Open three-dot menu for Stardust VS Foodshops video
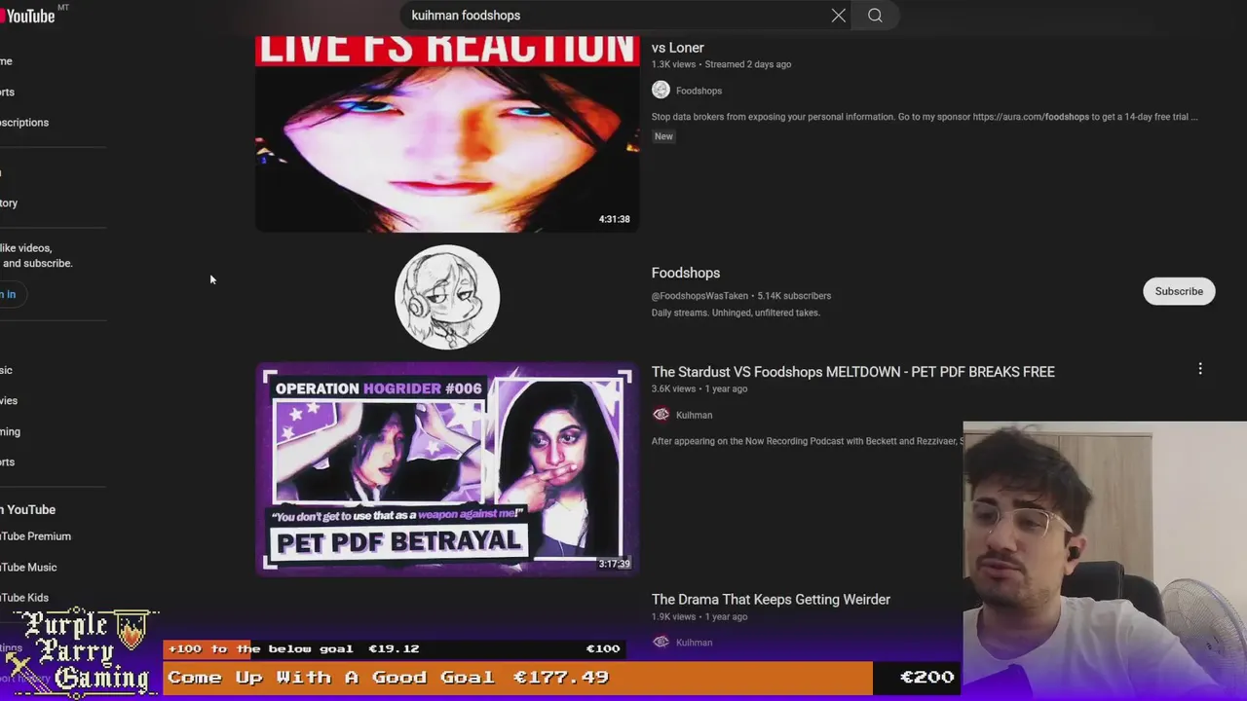The height and width of the screenshot is (701, 1247). [1200, 369]
